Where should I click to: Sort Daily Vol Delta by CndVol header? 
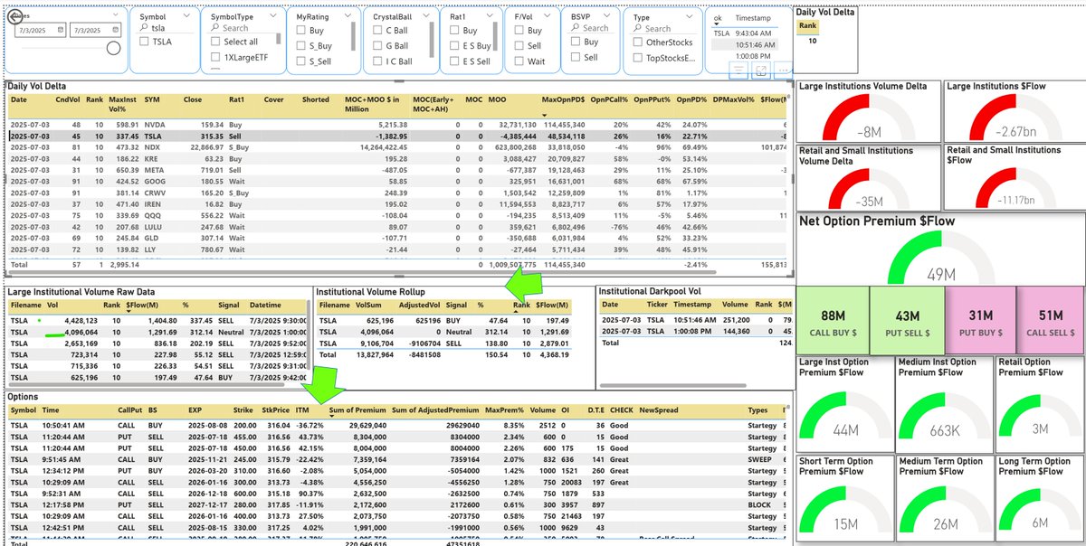click(67, 100)
